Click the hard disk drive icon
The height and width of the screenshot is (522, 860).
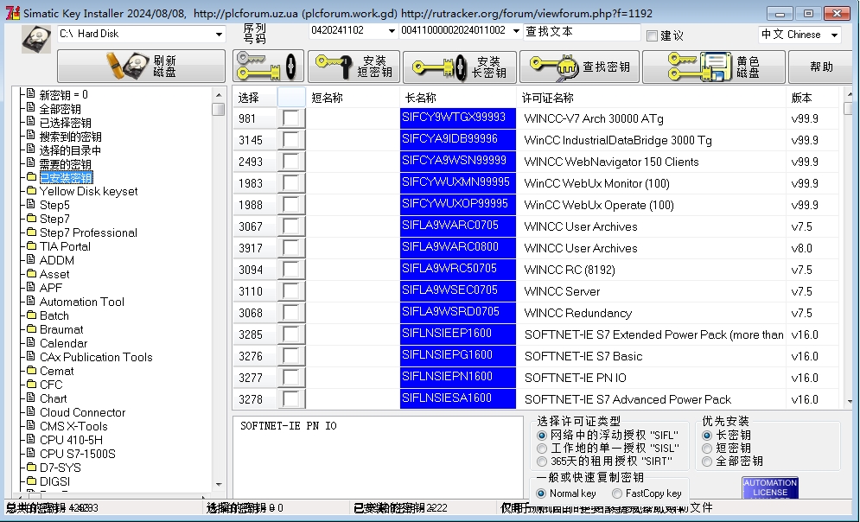(36, 39)
